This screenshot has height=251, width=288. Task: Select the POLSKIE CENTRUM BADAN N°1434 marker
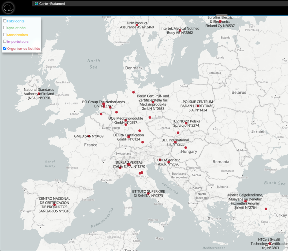click(x=198, y=106)
